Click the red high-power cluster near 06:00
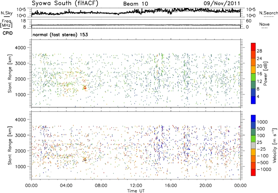 click(x=85, y=87)
